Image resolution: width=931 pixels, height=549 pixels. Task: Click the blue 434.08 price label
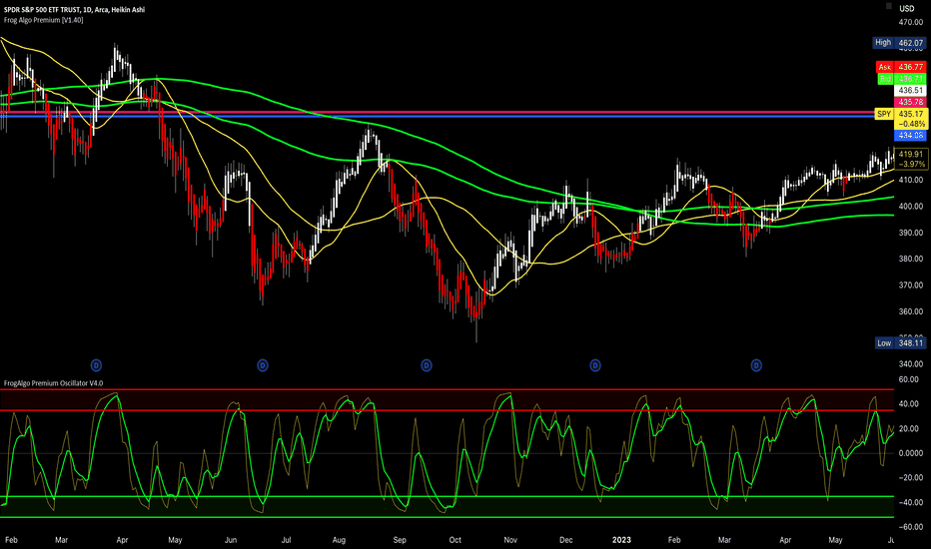coord(910,136)
